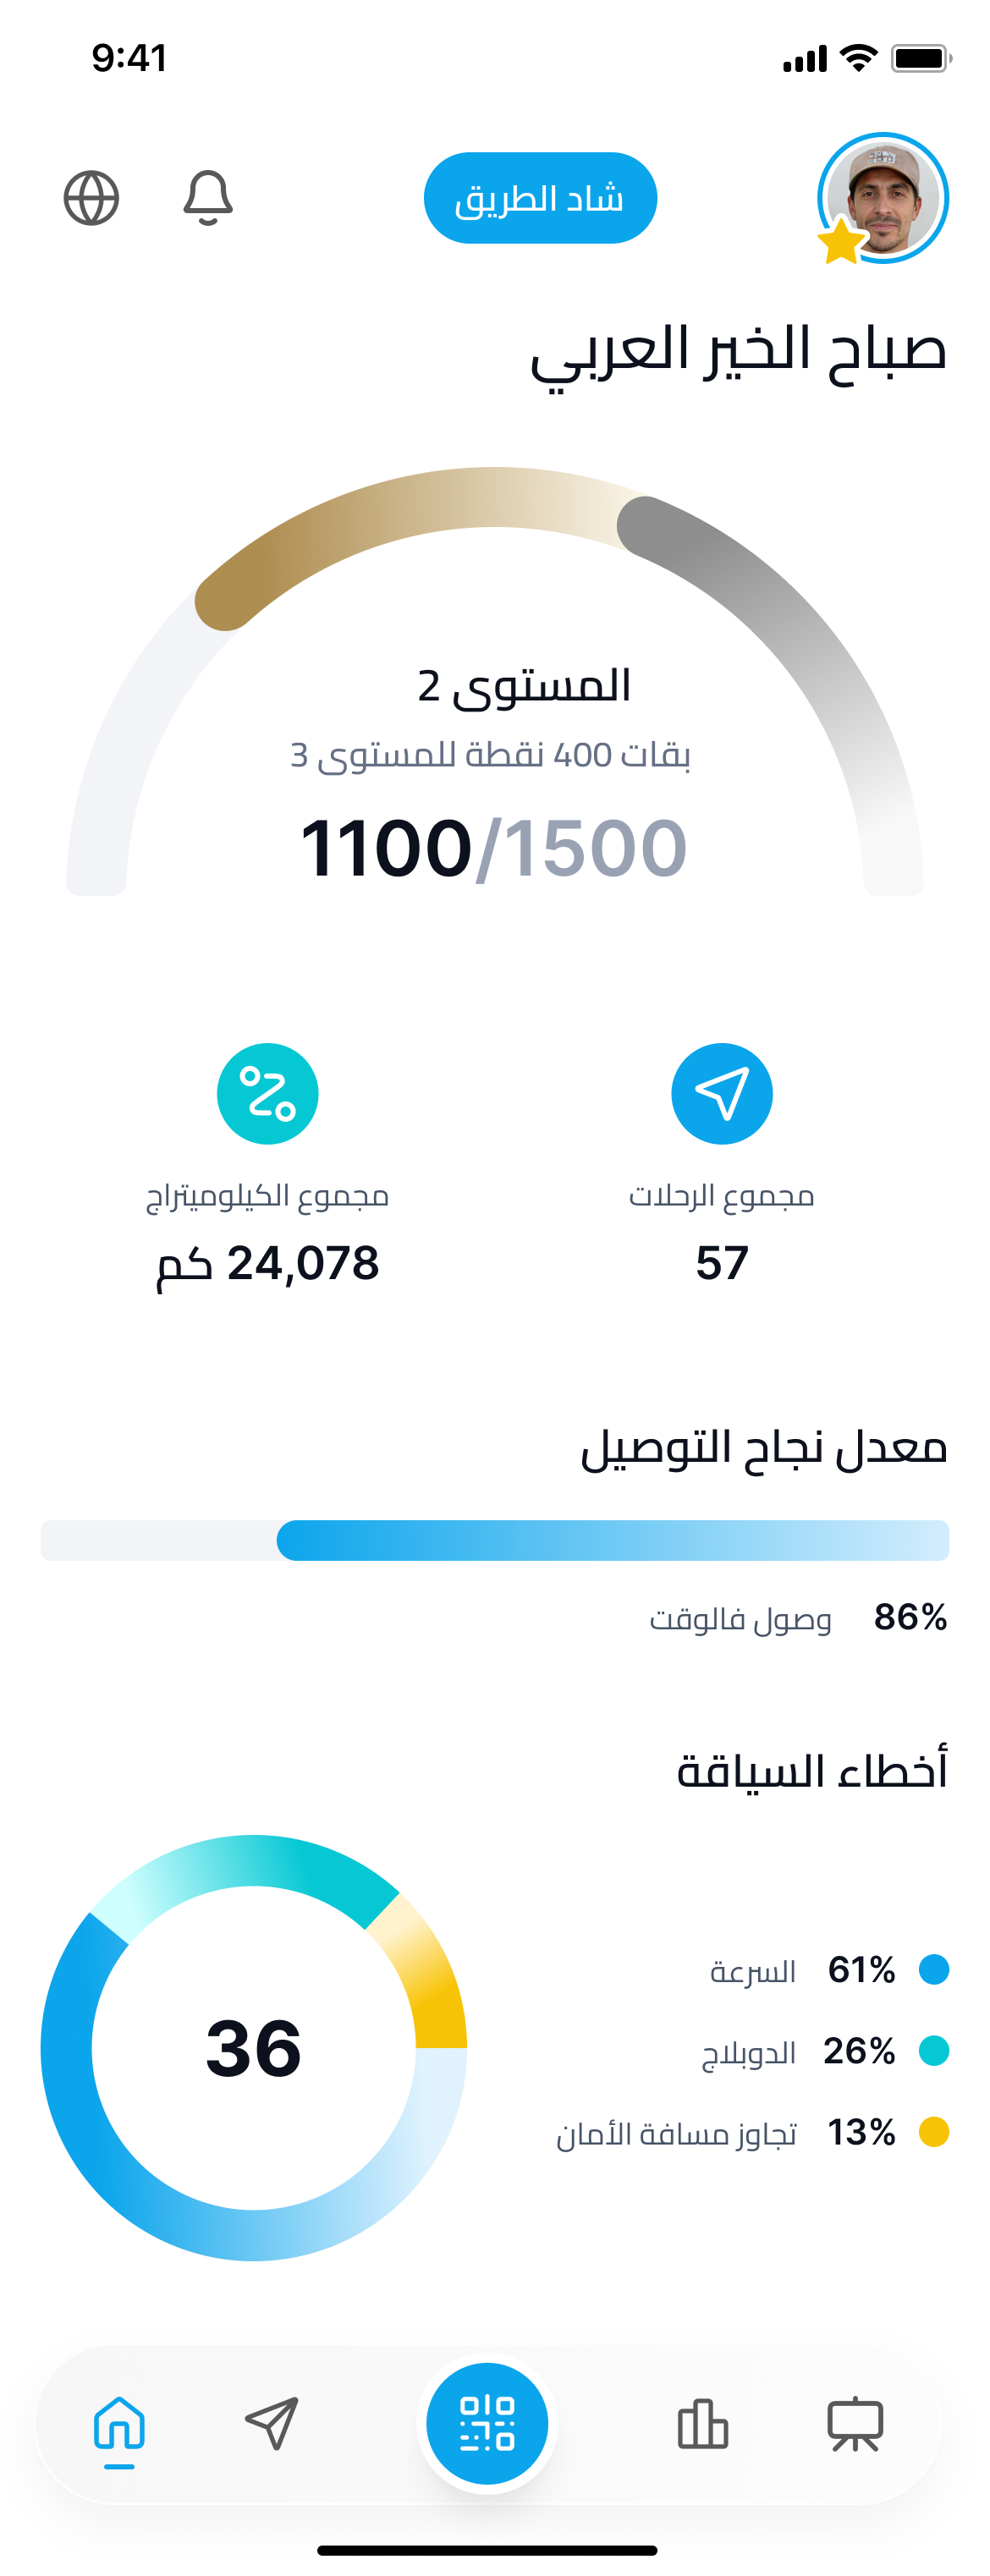Tap the teal total kilometers route icon

(x=268, y=1093)
